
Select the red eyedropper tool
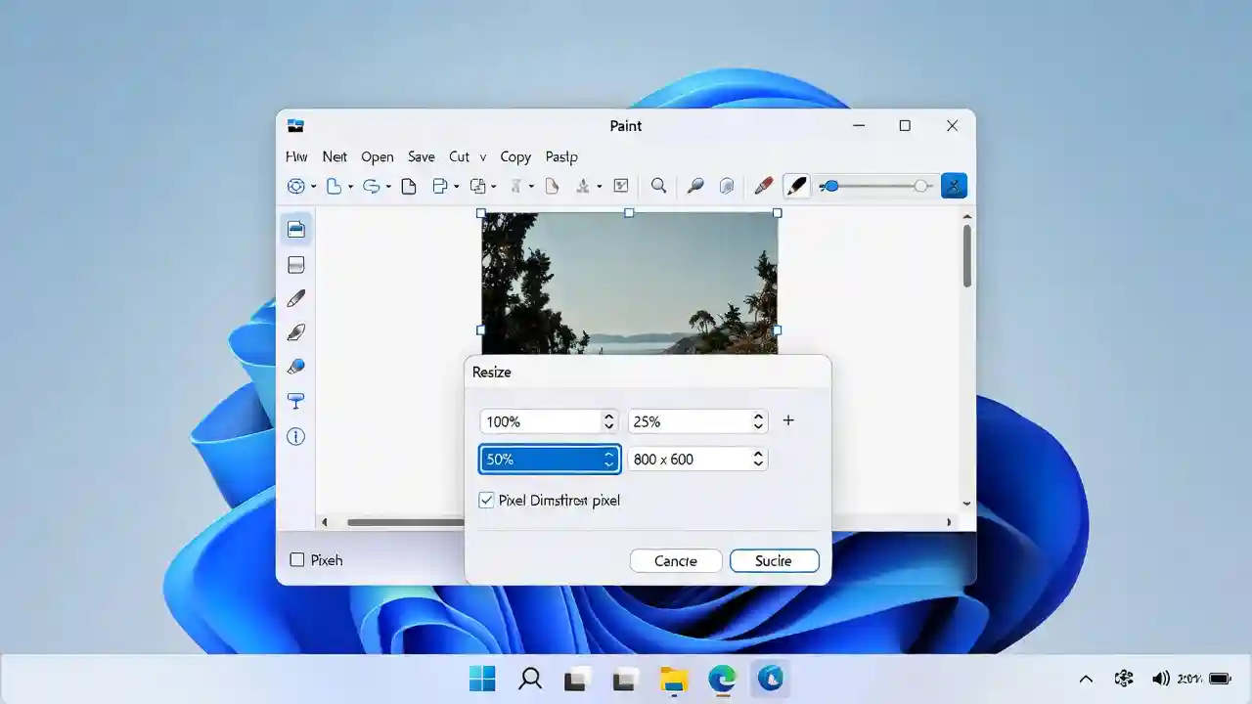764,186
